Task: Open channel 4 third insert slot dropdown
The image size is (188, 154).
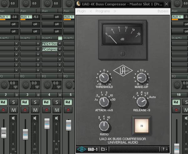Action: pos(60,54)
